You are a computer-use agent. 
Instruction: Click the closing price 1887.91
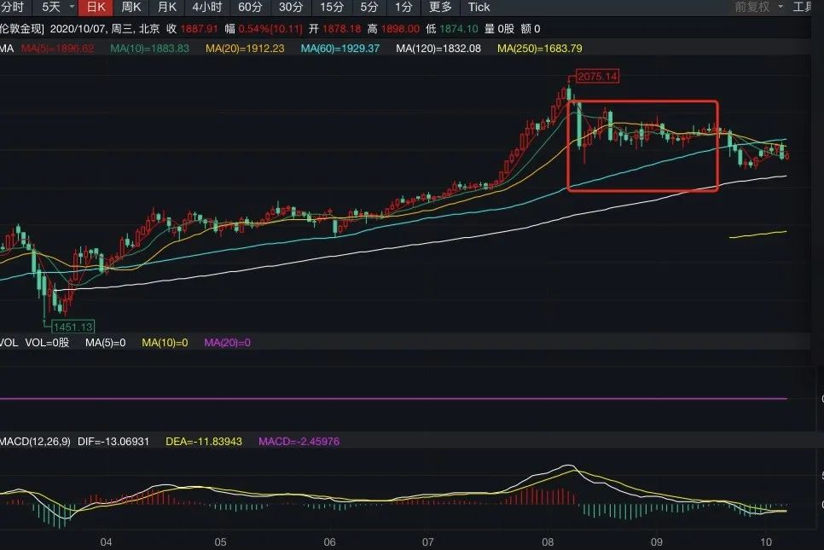(x=199, y=29)
